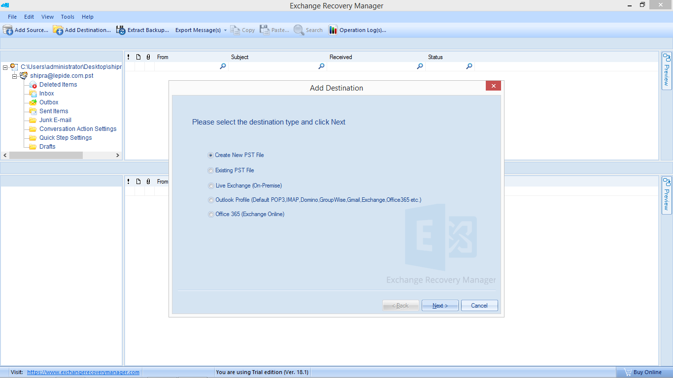
Task: Click the Paste toolbar icon
Action: (265, 30)
